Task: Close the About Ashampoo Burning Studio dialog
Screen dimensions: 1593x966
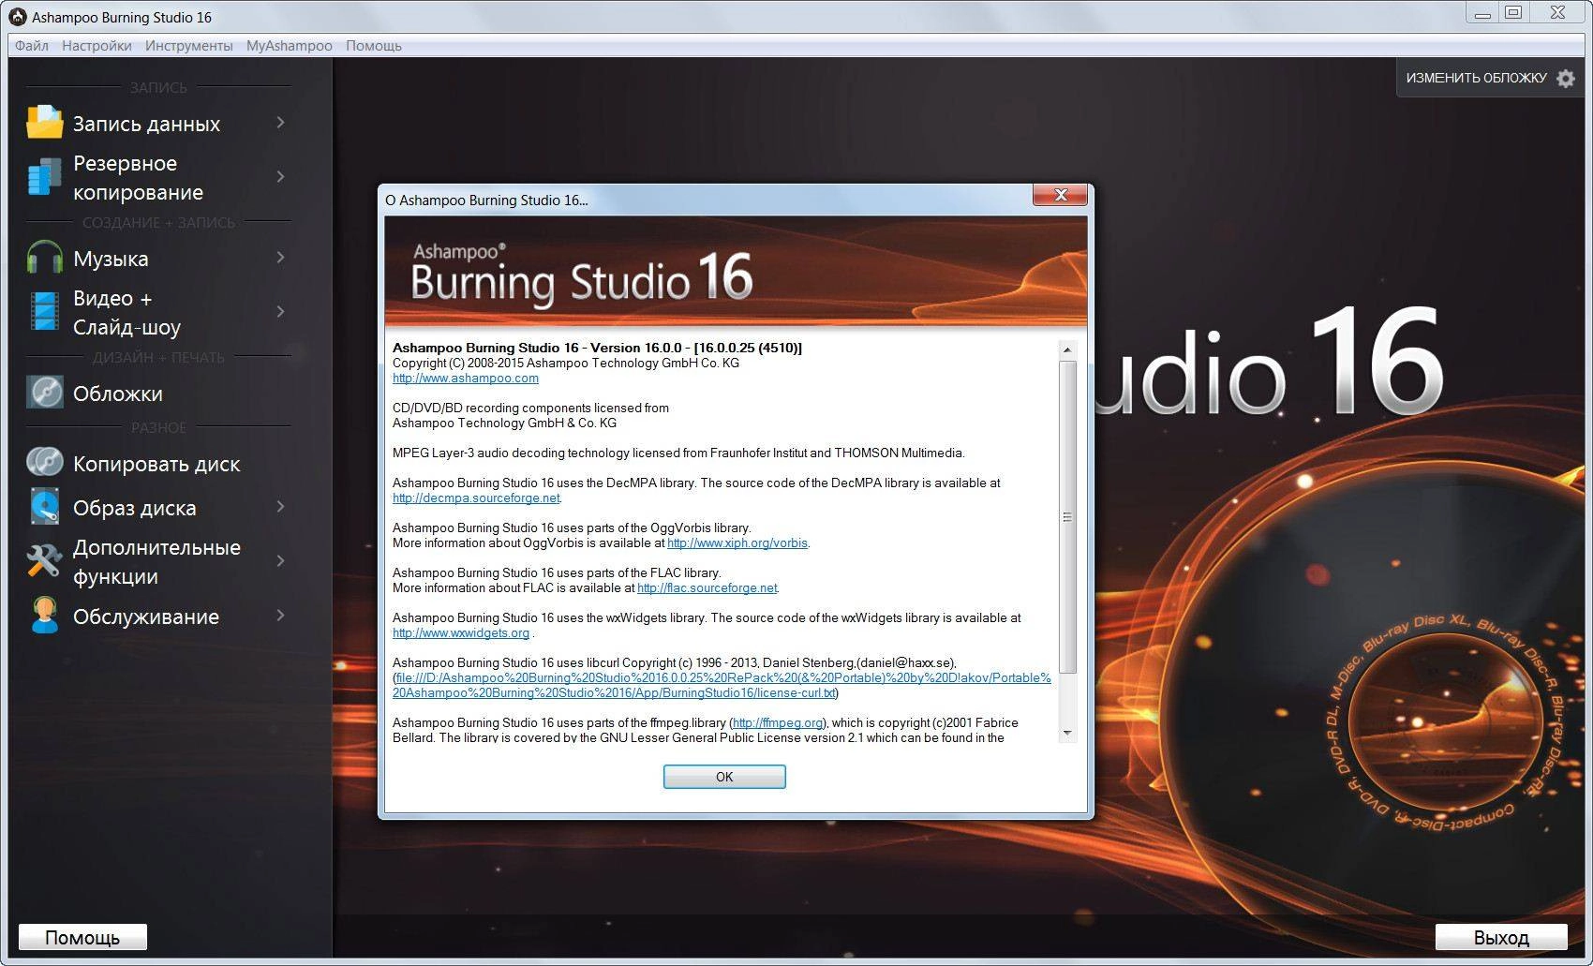Action: click(x=1060, y=195)
